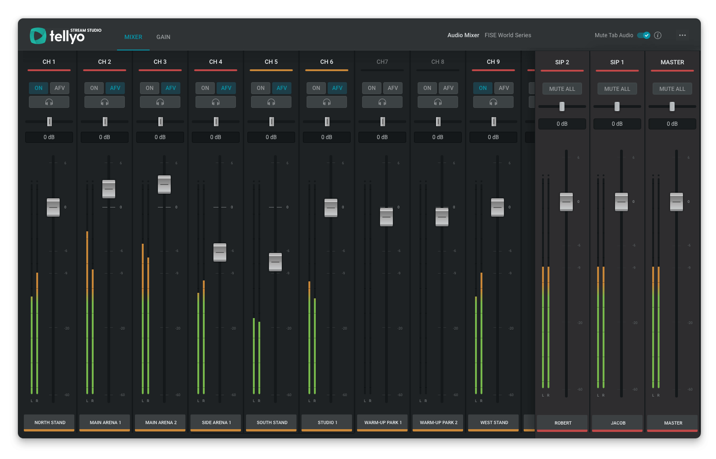Click the CH 9 volume fader handle
This screenshot has width=716, height=459.
[498, 207]
